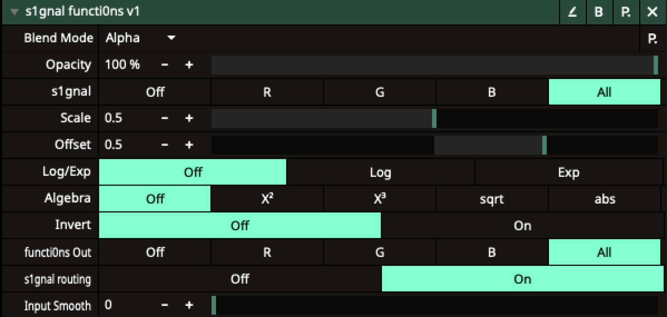
Task: Open the header P. preset icon
Action: tap(626, 12)
